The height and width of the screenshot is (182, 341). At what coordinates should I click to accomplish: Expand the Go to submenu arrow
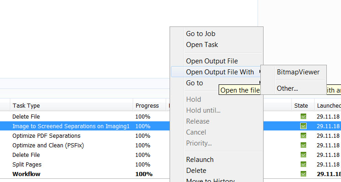tap(260, 82)
